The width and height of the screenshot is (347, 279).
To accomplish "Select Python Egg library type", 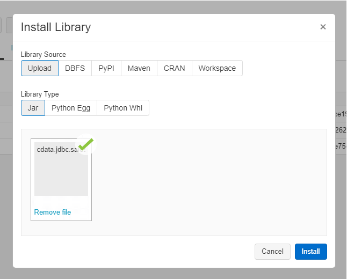I will [x=71, y=108].
